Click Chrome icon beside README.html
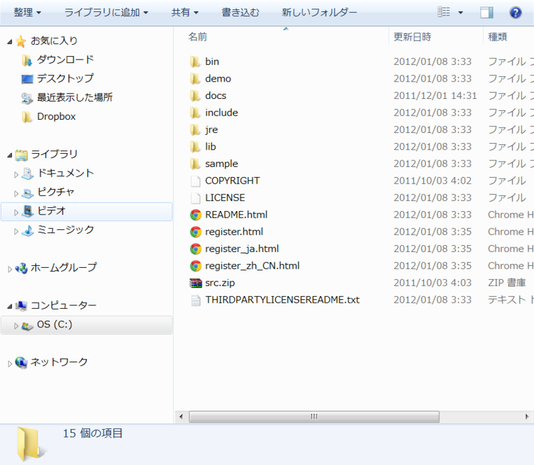Viewport: 534px width, 465px height. [x=196, y=214]
